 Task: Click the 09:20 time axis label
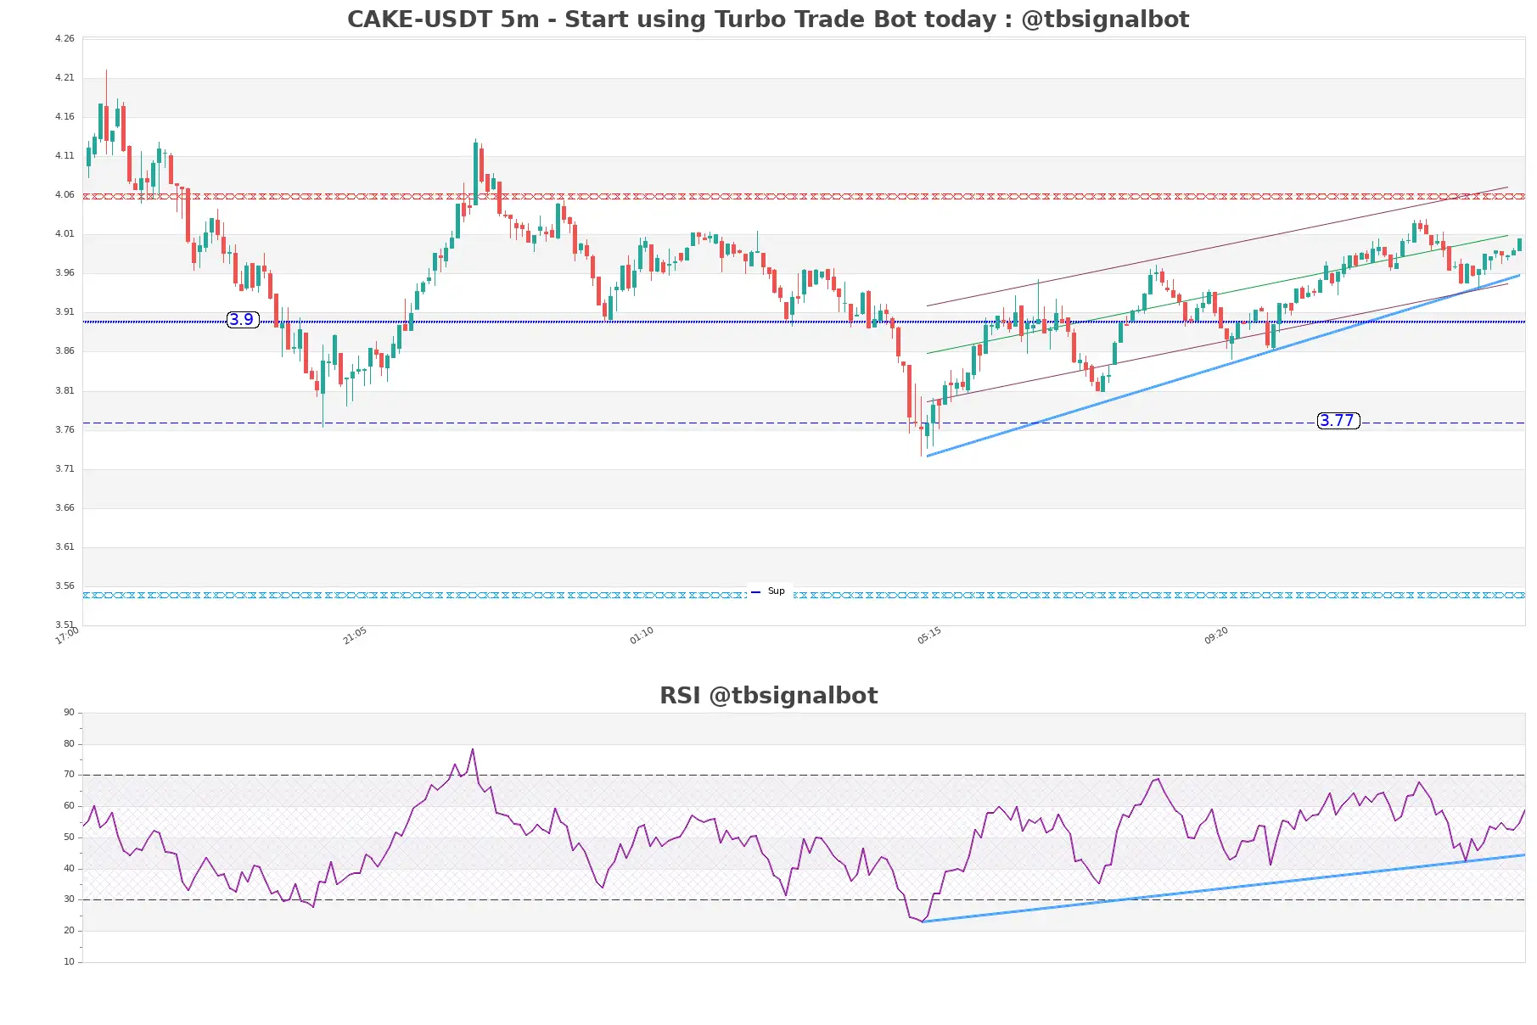click(1216, 636)
